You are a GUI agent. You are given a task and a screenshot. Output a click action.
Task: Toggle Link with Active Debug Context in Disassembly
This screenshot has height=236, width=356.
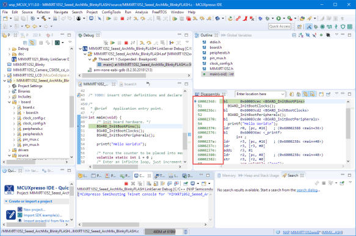(x=305, y=94)
